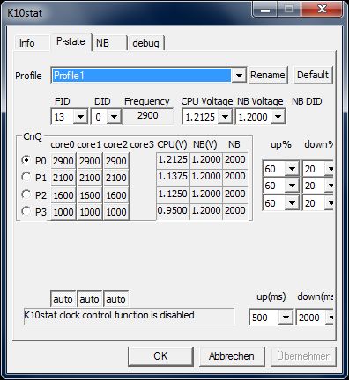Click core1 P3 1000 button
The height and width of the screenshot is (380, 349).
pos(90,212)
